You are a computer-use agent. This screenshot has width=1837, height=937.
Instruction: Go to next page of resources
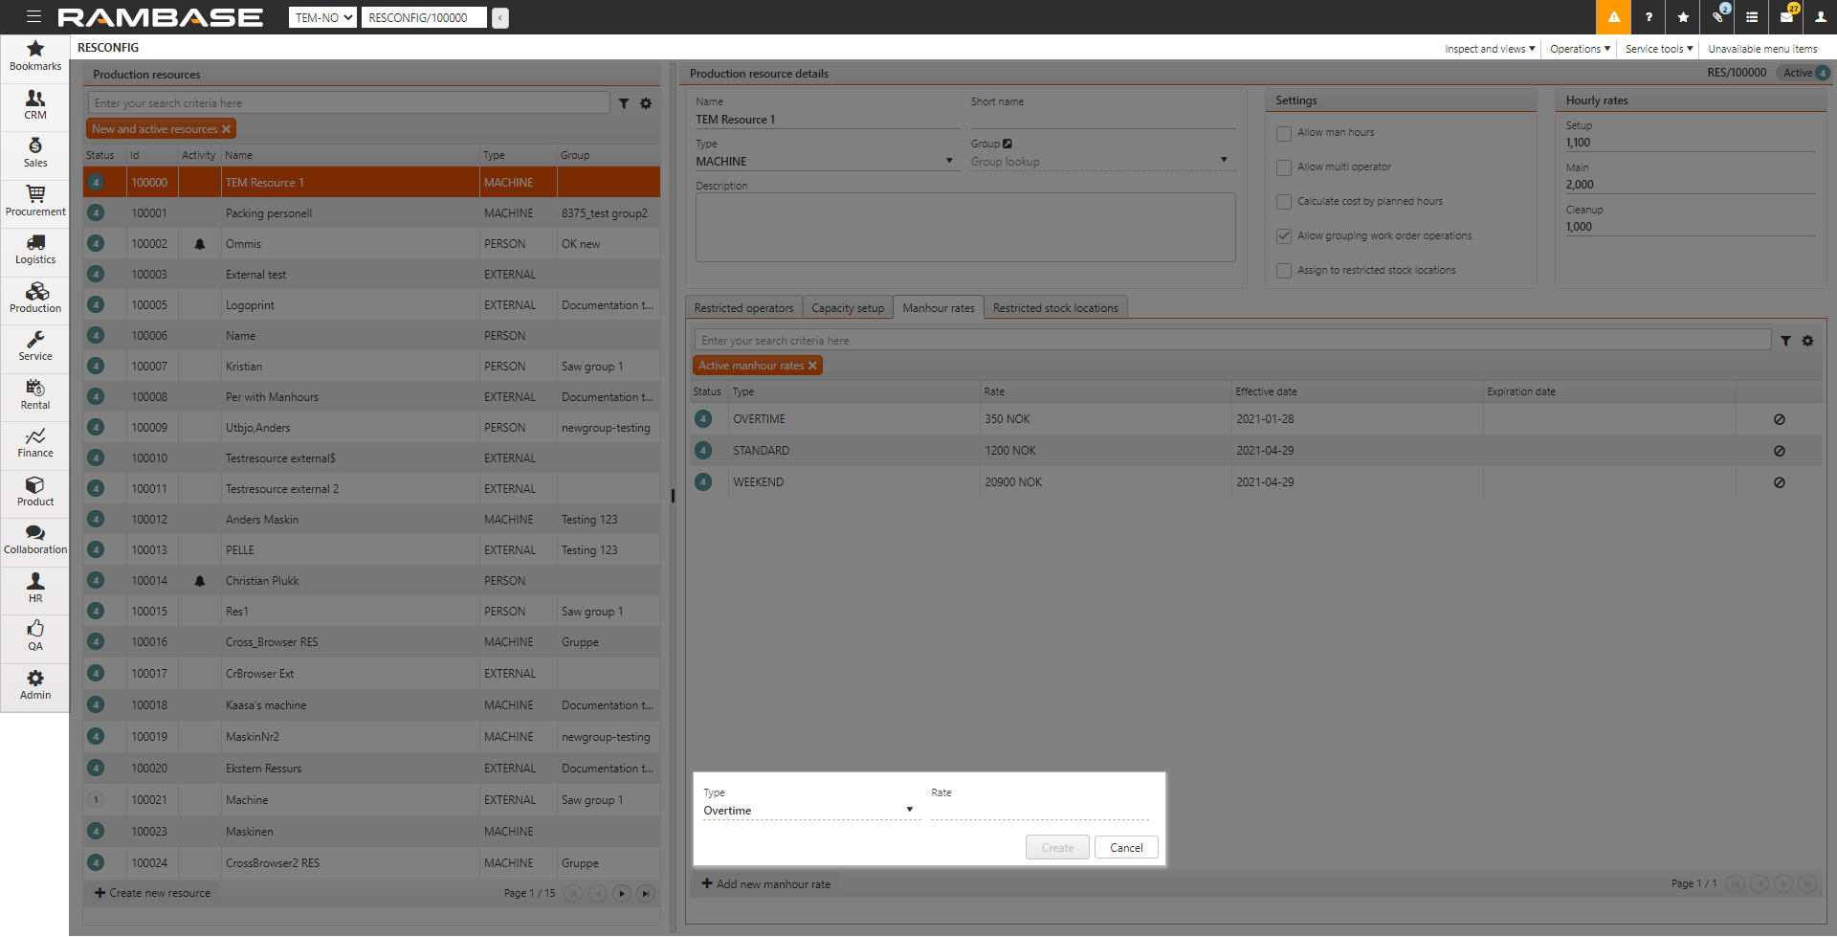(622, 893)
